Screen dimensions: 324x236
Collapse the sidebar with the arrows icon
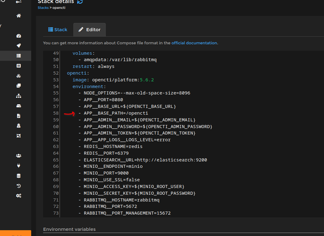(x=18, y=2)
